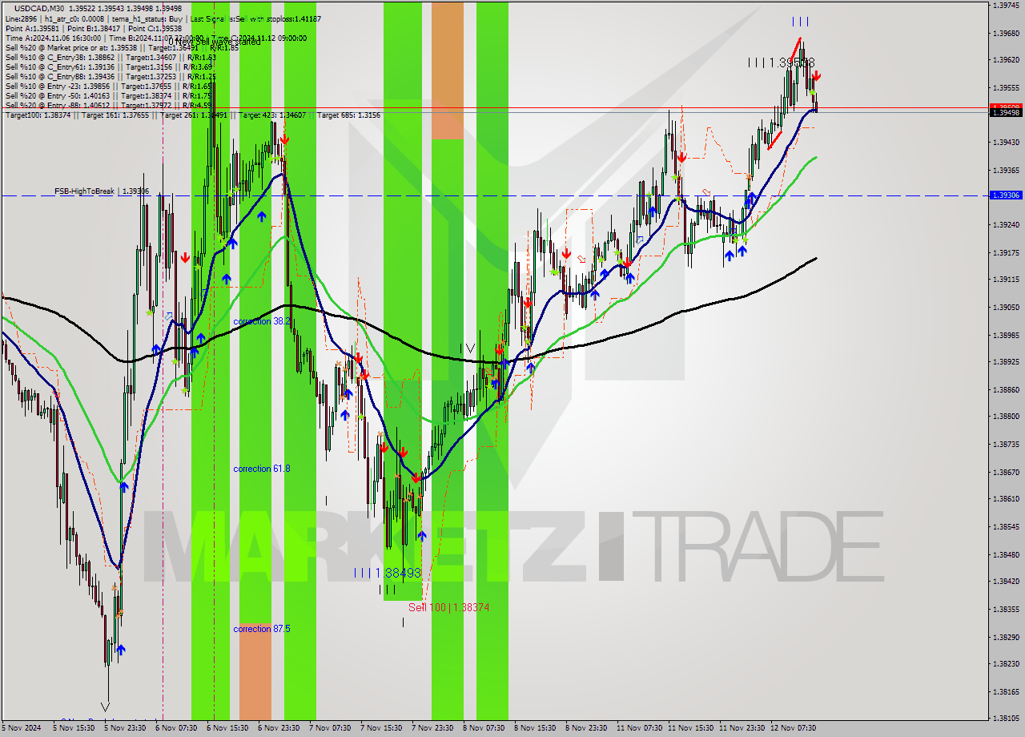Click the blue 1.39306 price tag on the axis
The width and height of the screenshot is (1025, 737).
click(1005, 195)
